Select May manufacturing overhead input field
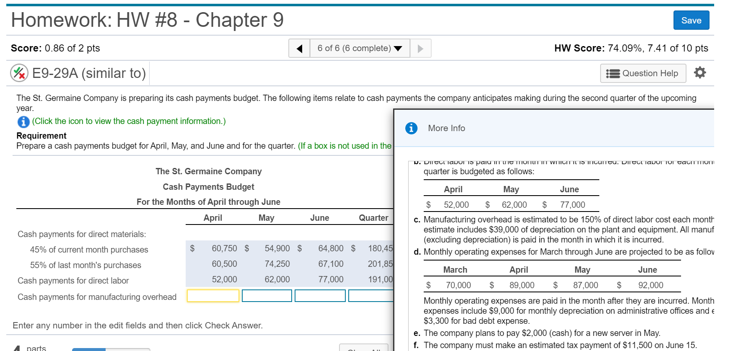746x351 pixels. pyautogui.click(x=267, y=296)
